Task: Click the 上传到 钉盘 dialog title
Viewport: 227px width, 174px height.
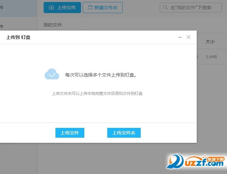Action: point(18,37)
